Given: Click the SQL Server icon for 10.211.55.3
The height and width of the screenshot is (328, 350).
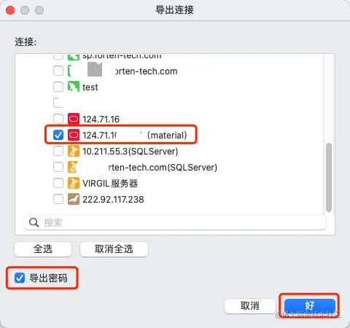Looking at the screenshot, I should click(74, 151).
